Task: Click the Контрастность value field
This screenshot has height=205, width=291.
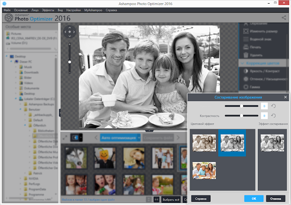Action: pos(264,116)
